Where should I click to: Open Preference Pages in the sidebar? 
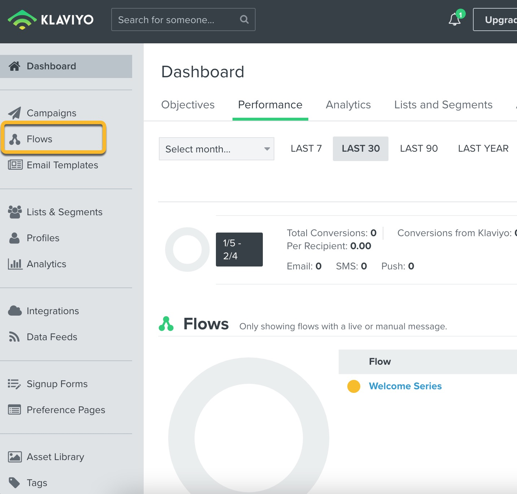pyautogui.click(x=66, y=410)
